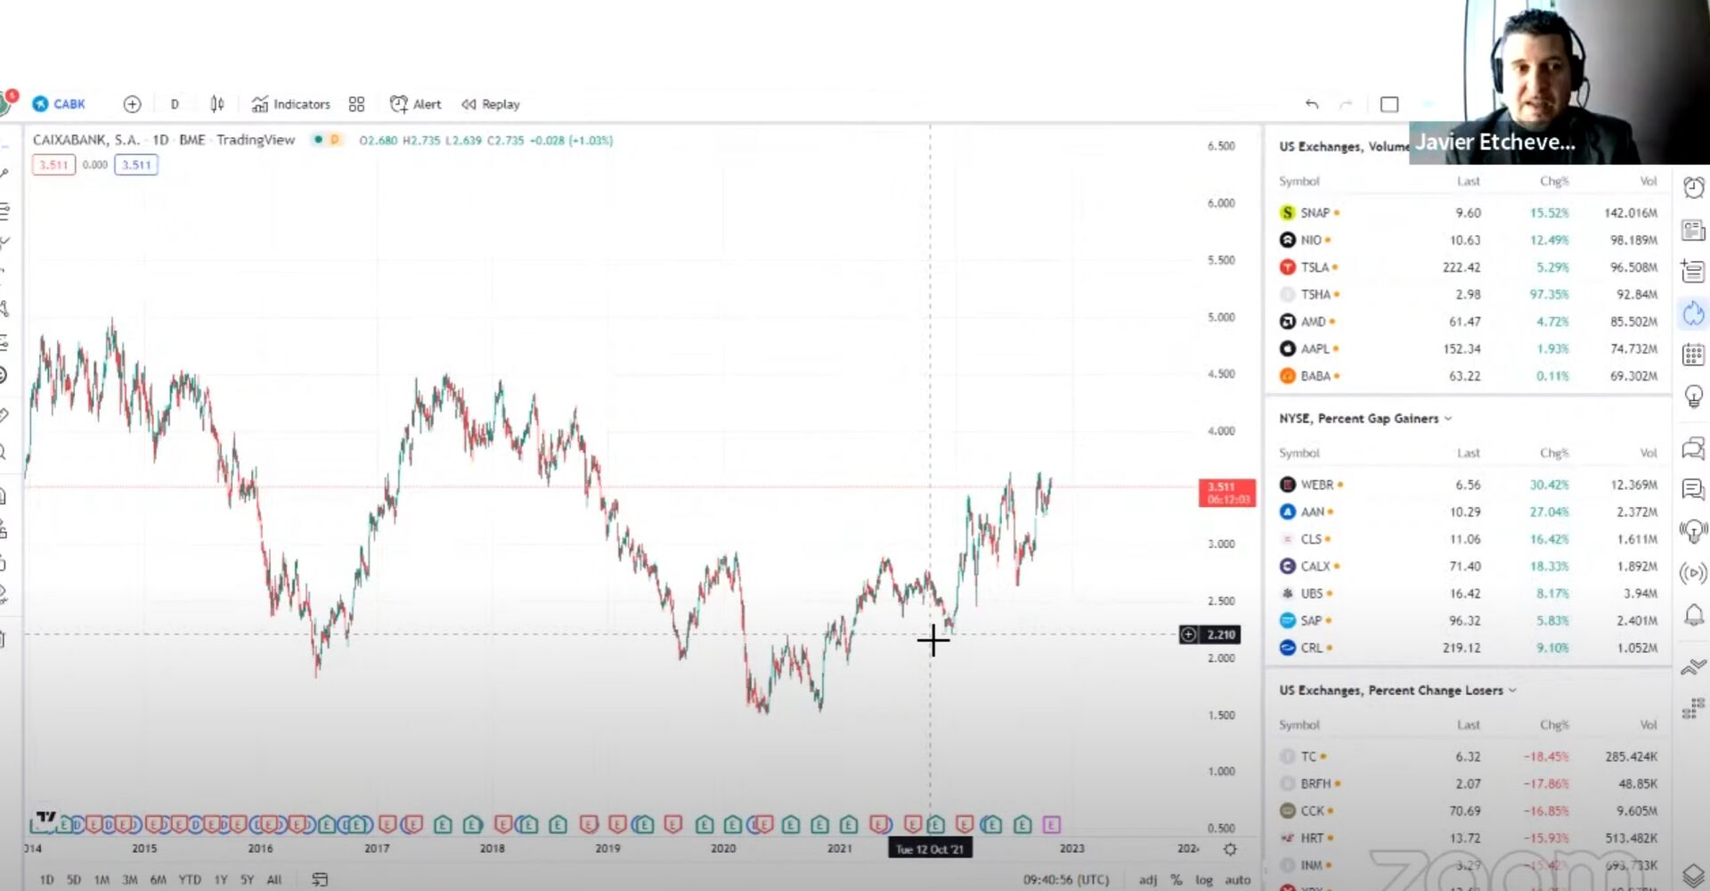Select the CRL row in gap gainers

pyautogui.click(x=1468, y=648)
